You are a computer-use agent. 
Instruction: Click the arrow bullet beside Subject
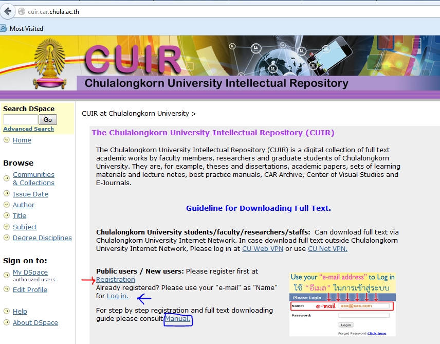click(x=7, y=227)
